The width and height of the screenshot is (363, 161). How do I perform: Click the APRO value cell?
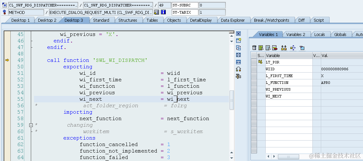[x=342, y=83]
